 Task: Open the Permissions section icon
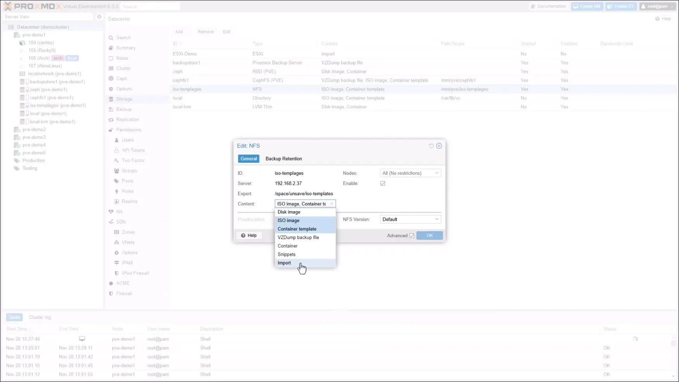[x=111, y=130]
